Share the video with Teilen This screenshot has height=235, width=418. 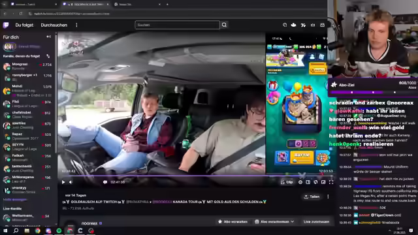tap(312, 196)
